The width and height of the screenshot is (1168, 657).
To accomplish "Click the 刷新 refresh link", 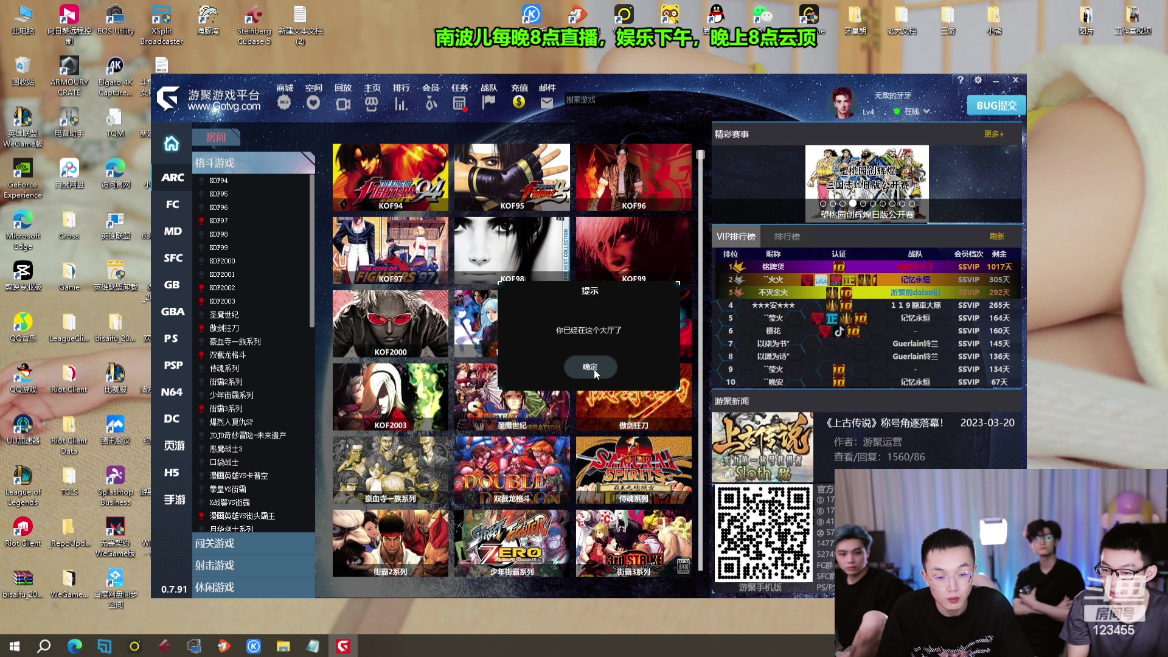I will click(x=996, y=237).
